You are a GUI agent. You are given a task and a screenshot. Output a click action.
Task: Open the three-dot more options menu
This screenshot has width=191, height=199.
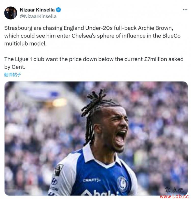(x=185, y=10)
